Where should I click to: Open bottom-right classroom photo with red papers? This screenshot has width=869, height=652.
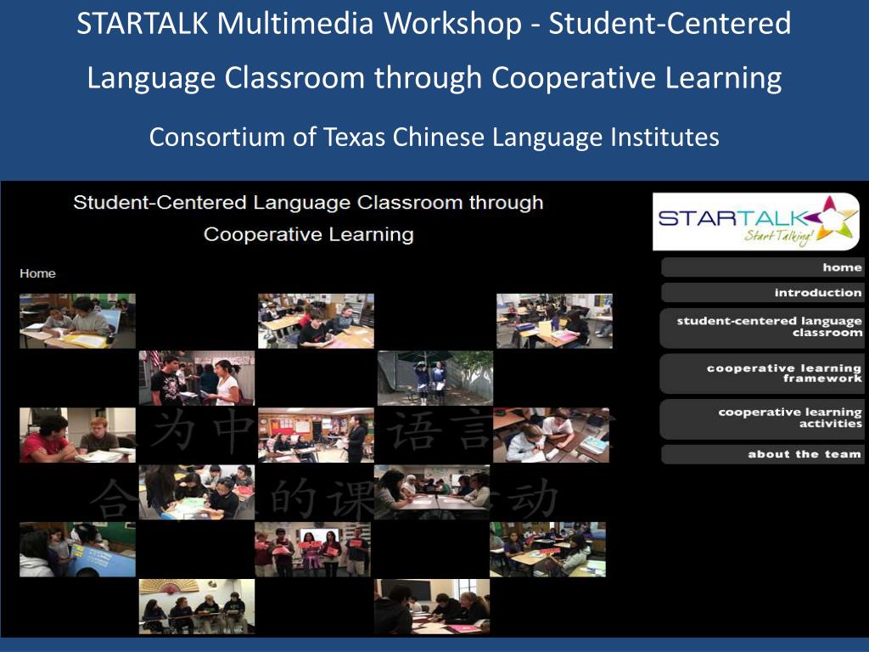[x=547, y=549]
